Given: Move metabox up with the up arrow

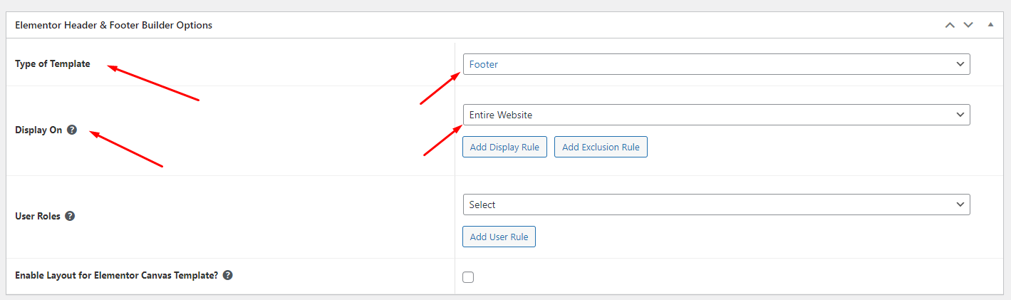Looking at the screenshot, I should (949, 25).
